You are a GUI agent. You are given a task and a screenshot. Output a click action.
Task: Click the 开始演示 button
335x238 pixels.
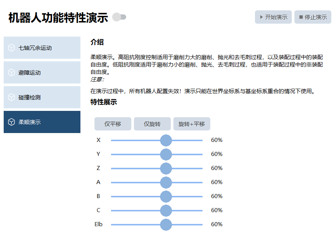click(x=273, y=17)
